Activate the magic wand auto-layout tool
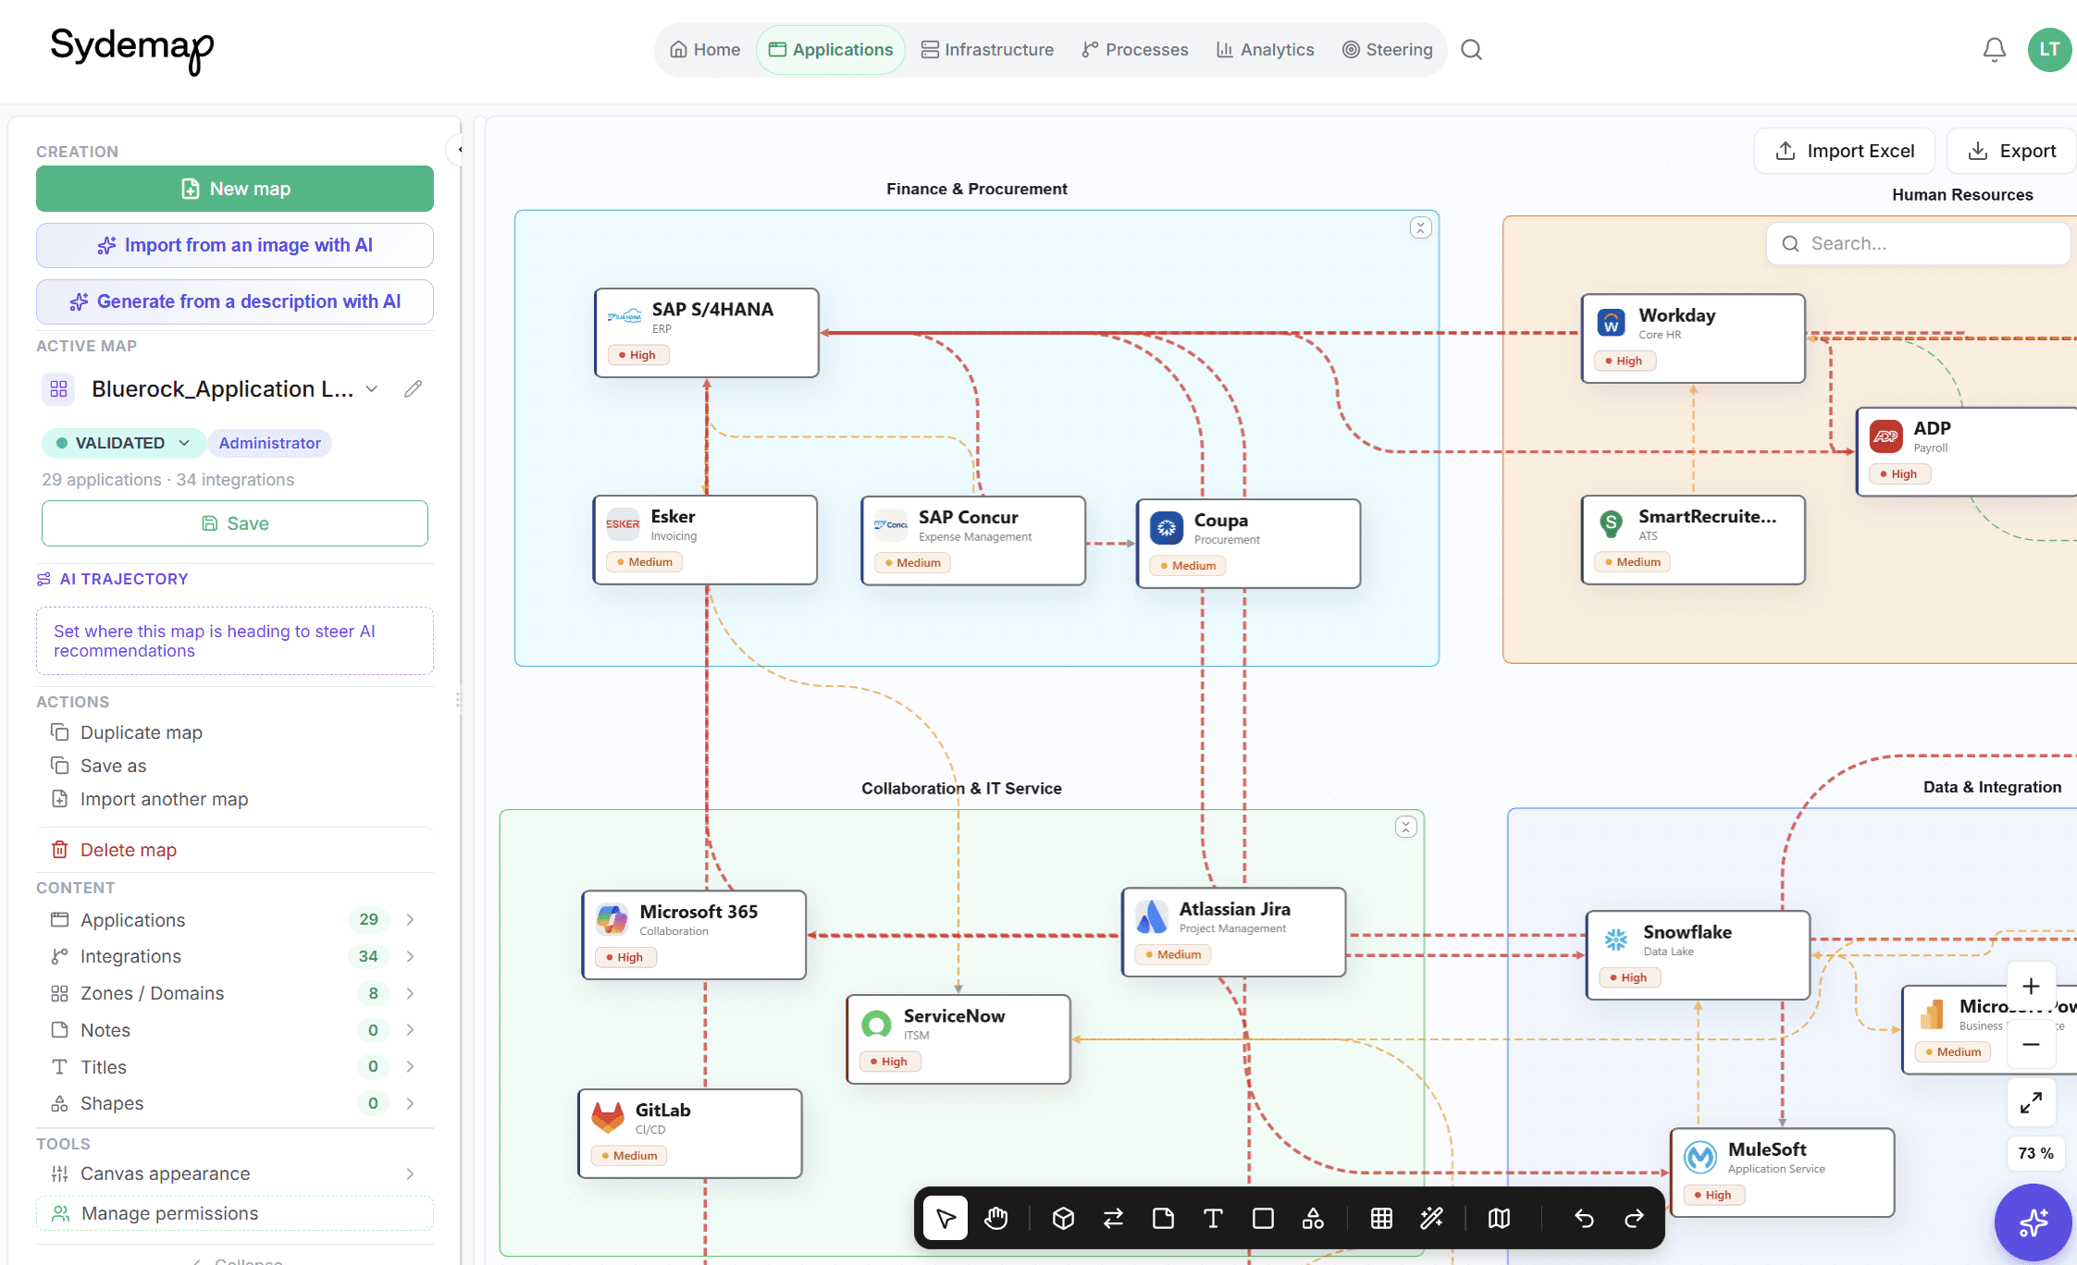Image resolution: width=2077 pixels, height=1265 pixels. [1431, 1218]
